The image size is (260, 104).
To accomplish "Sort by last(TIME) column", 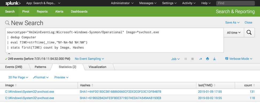I will point(207,85).
